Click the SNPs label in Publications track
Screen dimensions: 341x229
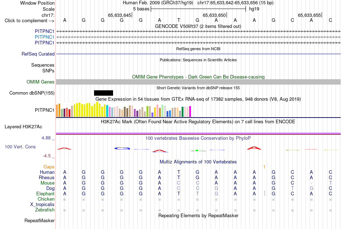48,71
